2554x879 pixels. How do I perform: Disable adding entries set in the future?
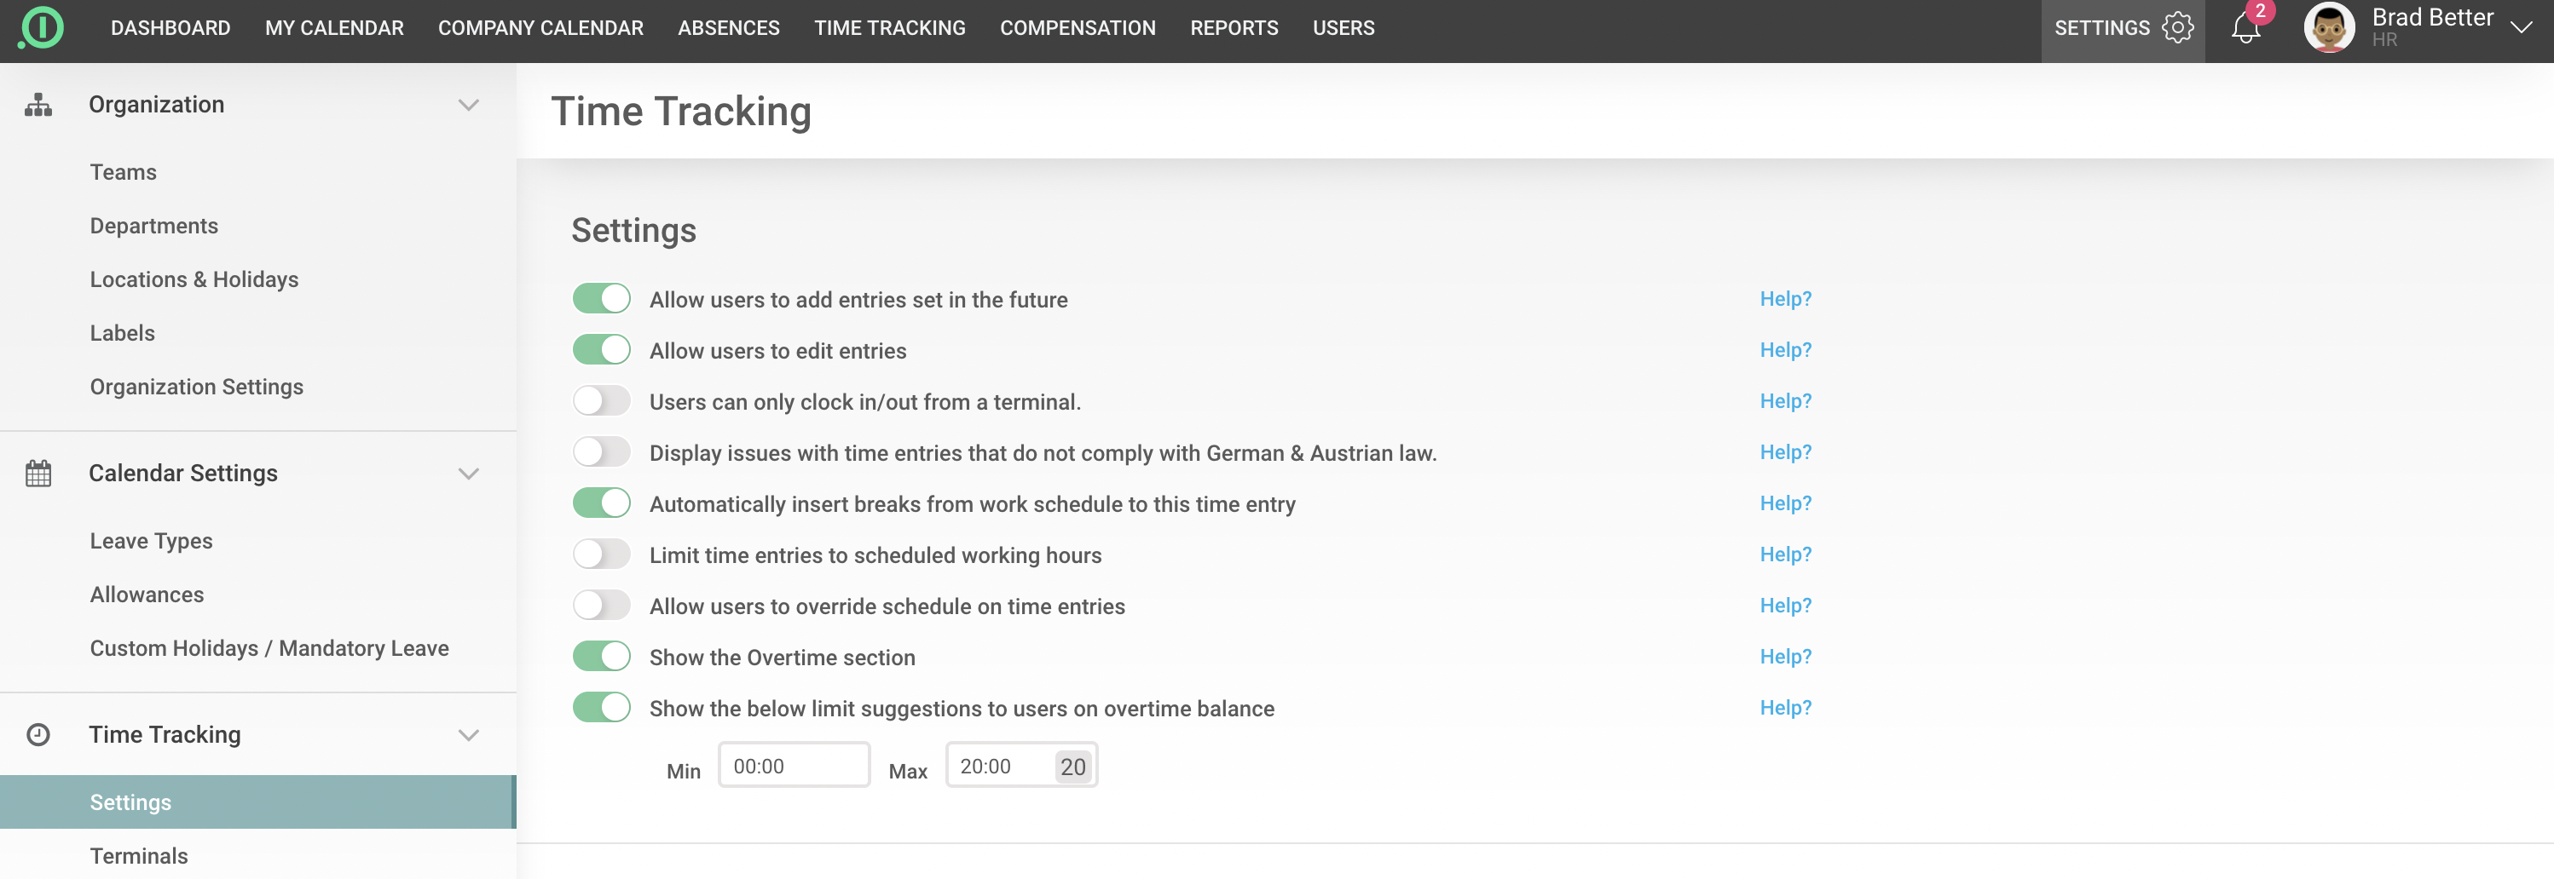[x=602, y=298]
